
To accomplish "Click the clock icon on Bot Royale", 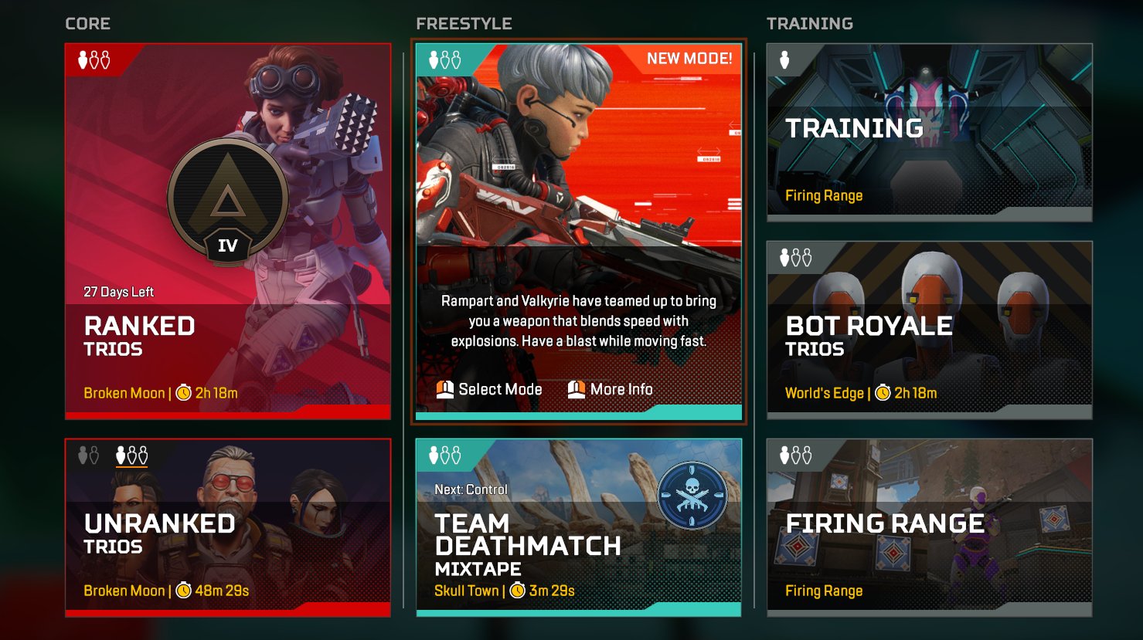I will pyautogui.click(x=883, y=393).
